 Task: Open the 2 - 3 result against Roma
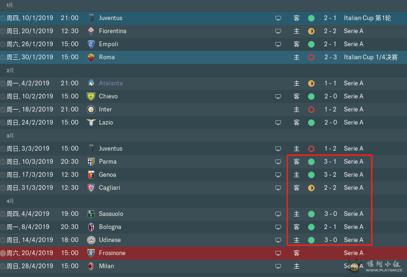(330, 57)
